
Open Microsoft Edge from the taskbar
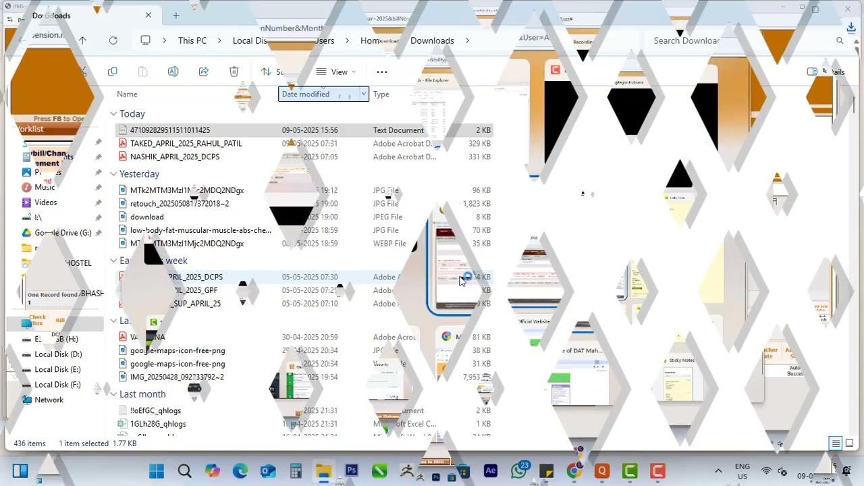[x=240, y=471]
